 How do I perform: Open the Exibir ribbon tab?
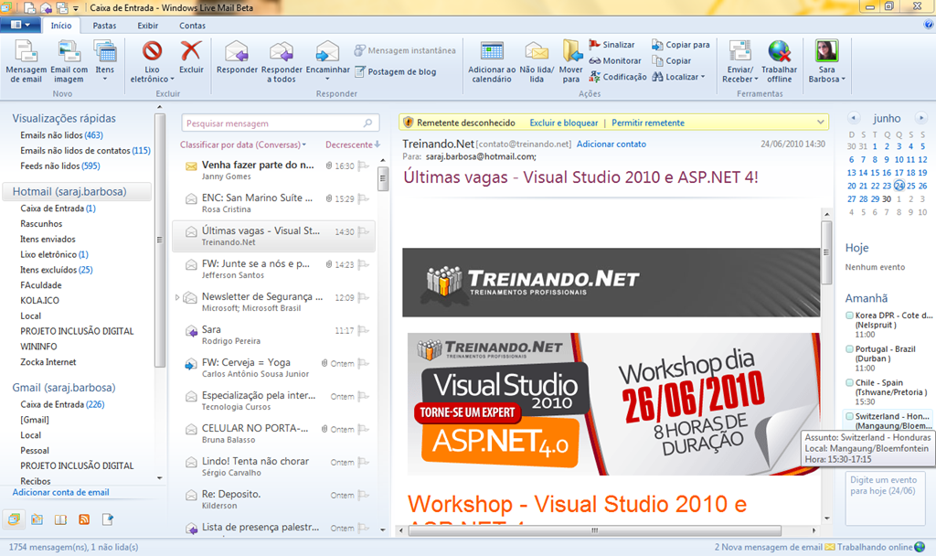pyautogui.click(x=148, y=26)
